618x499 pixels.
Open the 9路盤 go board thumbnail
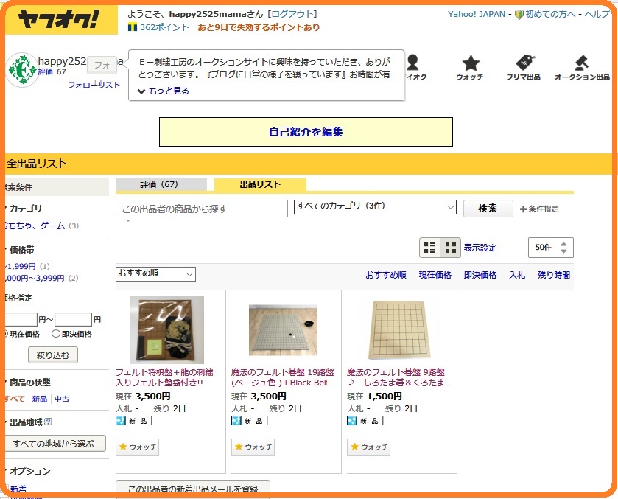pos(398,329)
